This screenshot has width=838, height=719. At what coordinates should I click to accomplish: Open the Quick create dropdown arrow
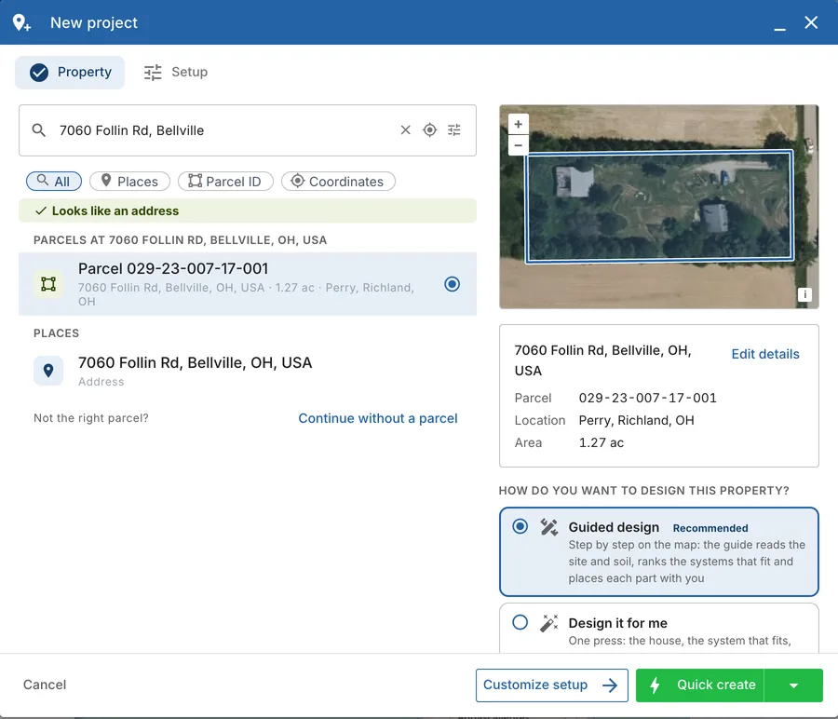coord(793,685)
